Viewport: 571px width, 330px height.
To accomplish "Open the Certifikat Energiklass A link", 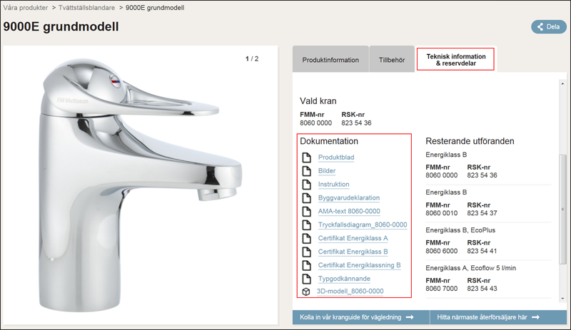I will point(353,238).
